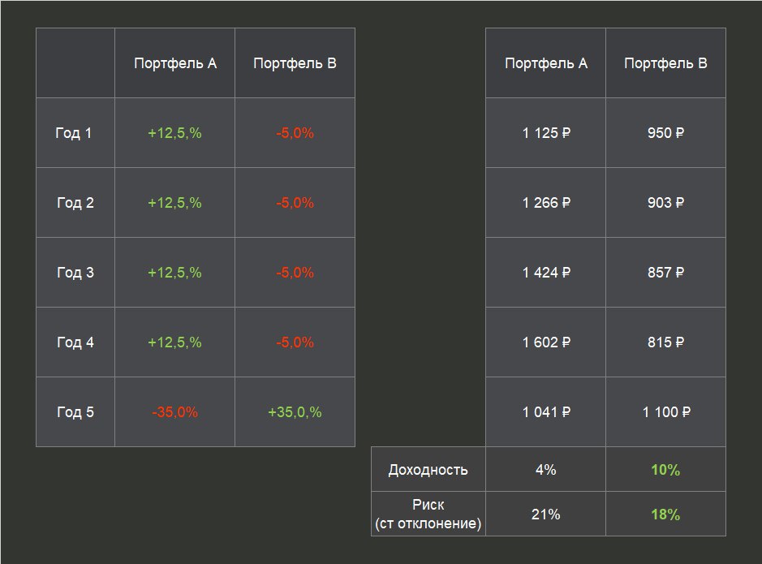
Task: Click the 950 ₽ value cell
Action: pos(665,133)
